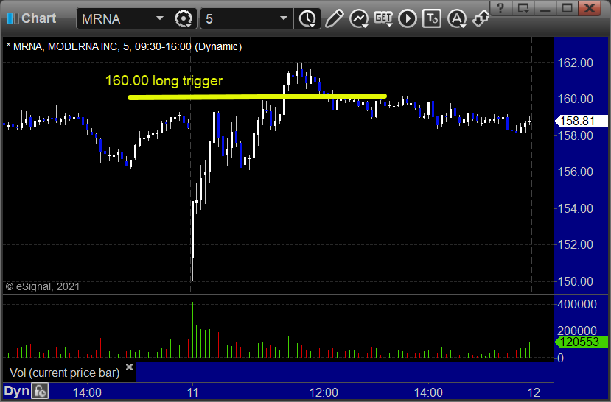Screen dimensions: 611x402
Task: Close the Vol study panel with x
Action: coord(130,367)
